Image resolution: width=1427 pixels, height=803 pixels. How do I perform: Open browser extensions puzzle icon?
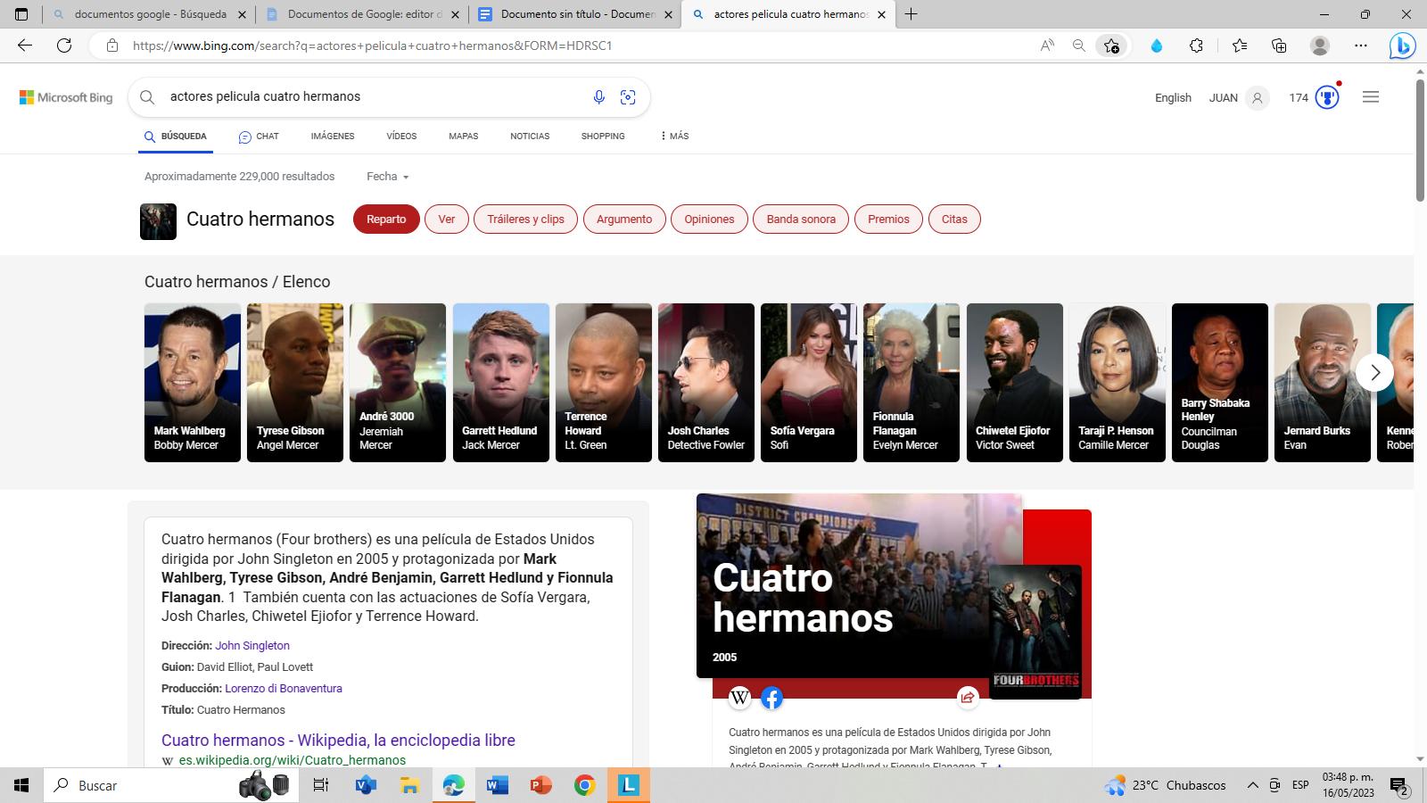tap(1197, 46)
